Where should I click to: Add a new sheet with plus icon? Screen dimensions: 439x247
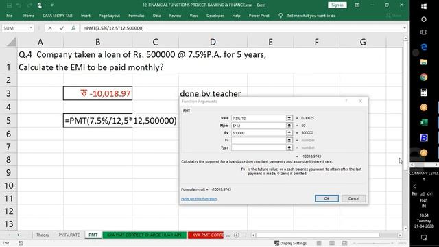click(x=237, y=235)
